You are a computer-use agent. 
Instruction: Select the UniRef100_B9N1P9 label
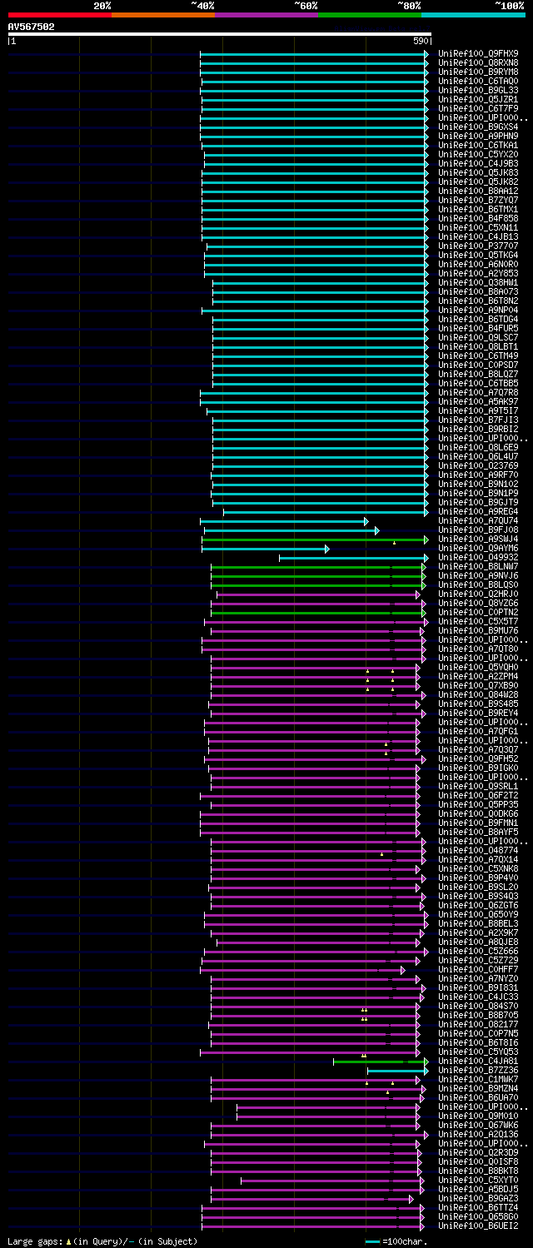[478, 493]
